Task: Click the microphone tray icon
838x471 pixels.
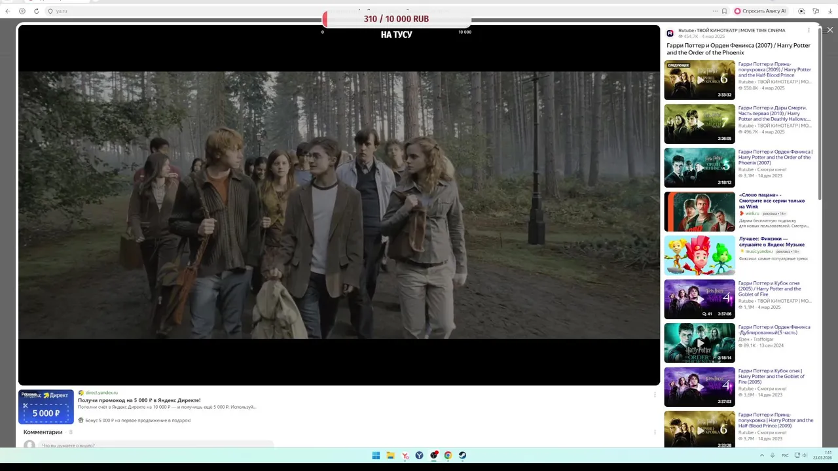Action: 773,455
